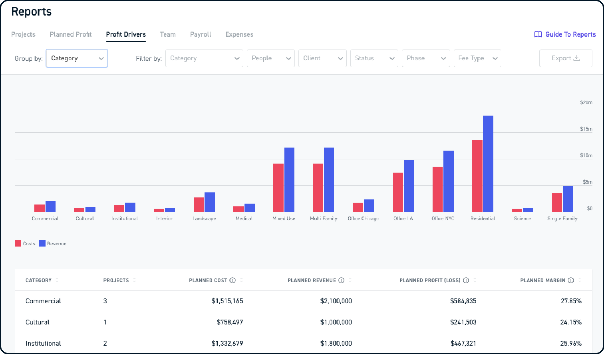Click the Planned Margin info icon
604x354 pixels.
click(x=571, y=280)
